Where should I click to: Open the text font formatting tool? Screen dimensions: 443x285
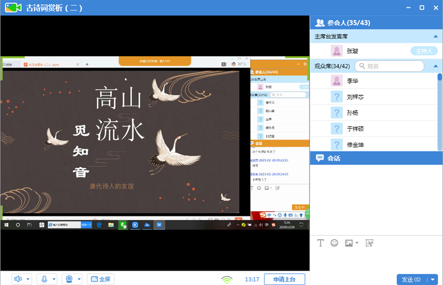(x=320, y=243)
